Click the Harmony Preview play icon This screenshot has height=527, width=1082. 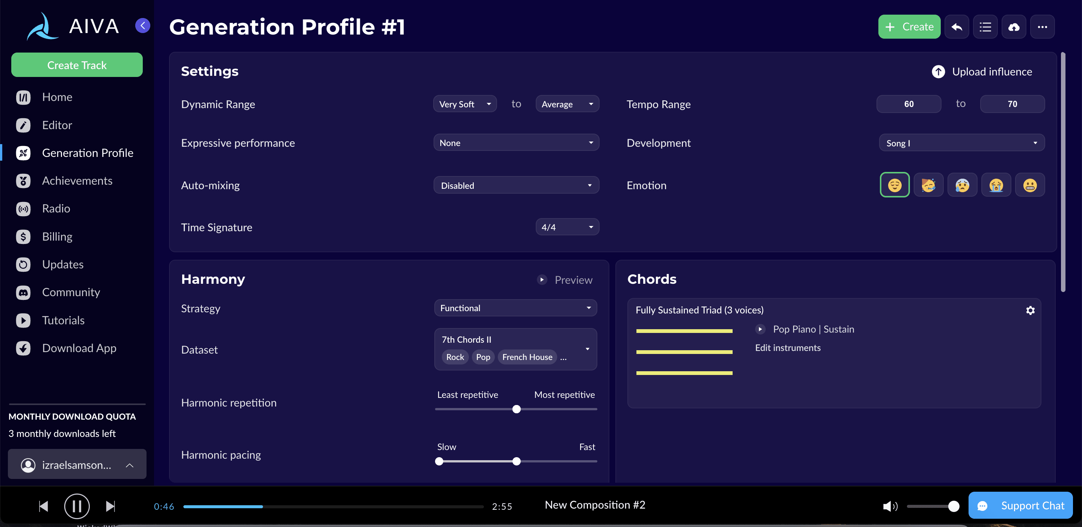click(x=542, y=280)
